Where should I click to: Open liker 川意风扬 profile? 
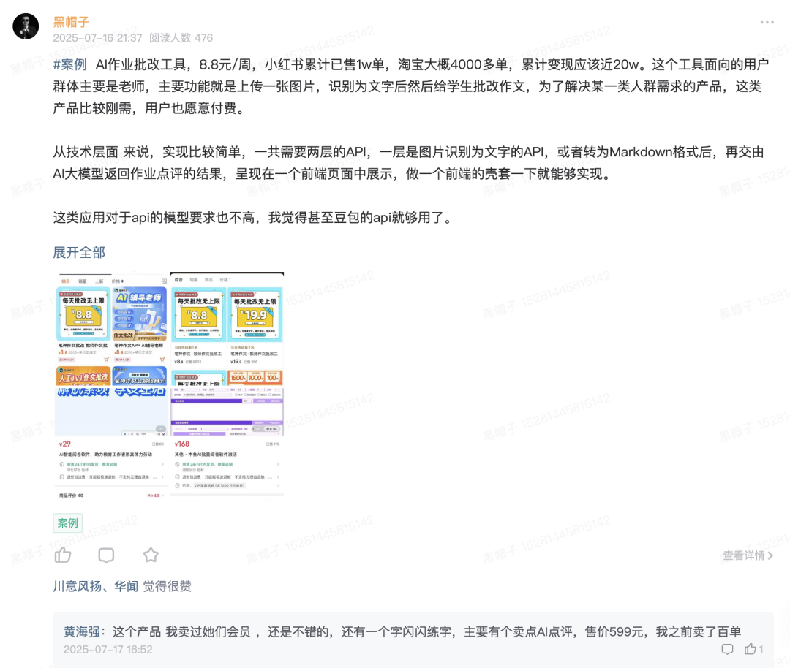click(77, 586)
